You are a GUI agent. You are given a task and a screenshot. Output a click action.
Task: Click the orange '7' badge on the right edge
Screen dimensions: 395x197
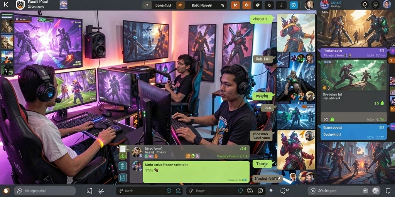(x=392, y=60)
